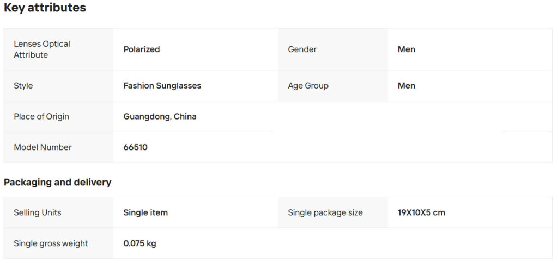Click the 'Single gross weight' label
The width and height of the screenshot is (558, 263).
(x=51, y=243)
